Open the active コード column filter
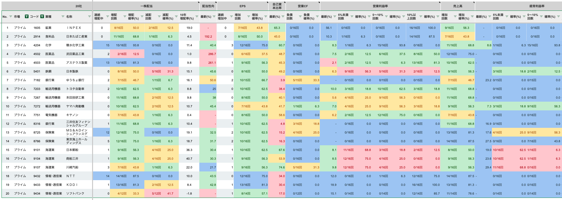Screen dimensions: 562x200 [x=42, y=17]
